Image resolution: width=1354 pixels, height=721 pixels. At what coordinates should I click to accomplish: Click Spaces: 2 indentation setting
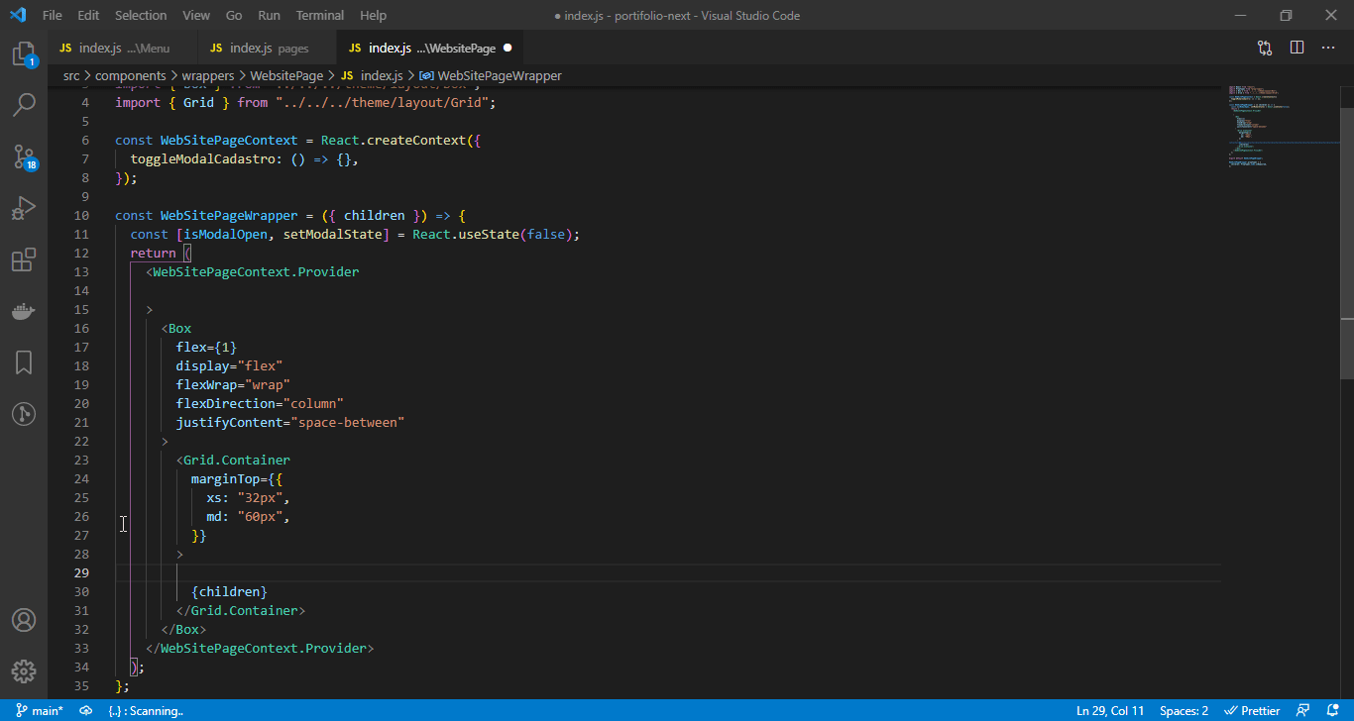(x=1185, y=711)
